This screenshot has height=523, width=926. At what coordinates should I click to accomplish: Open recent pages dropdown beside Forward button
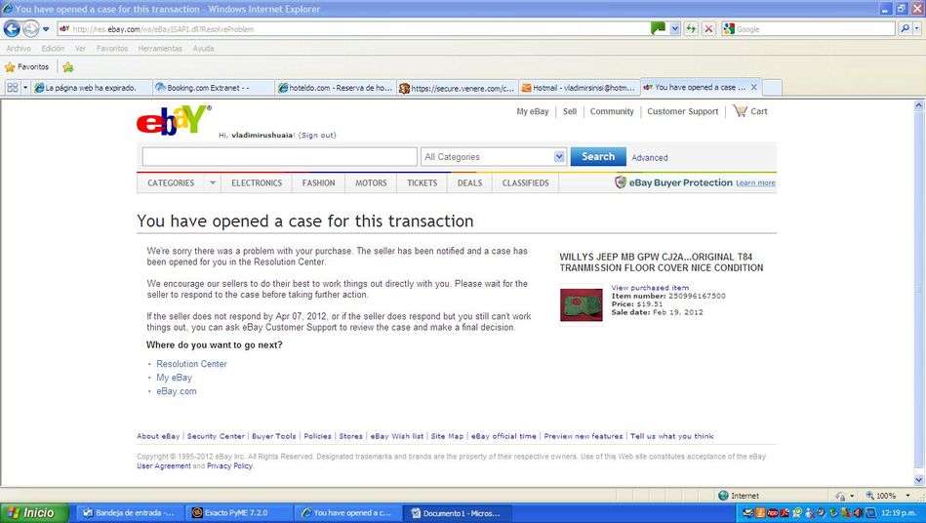click(46, 29)
